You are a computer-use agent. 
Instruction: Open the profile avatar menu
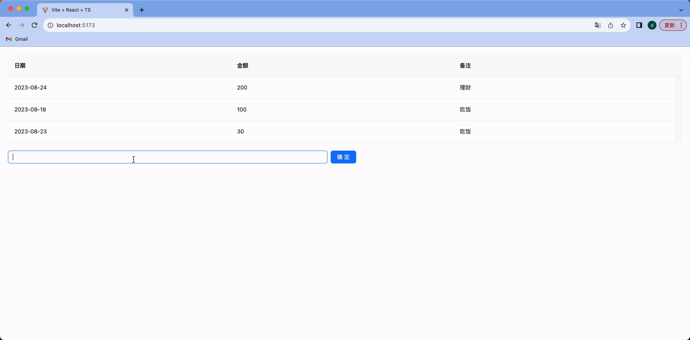pos(652,25)
